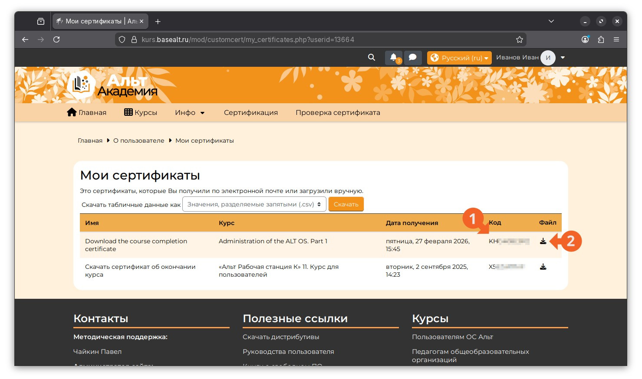Open the Firefox account profile icon
Viewport: 642px width, 379px height.
coord(585,39)
